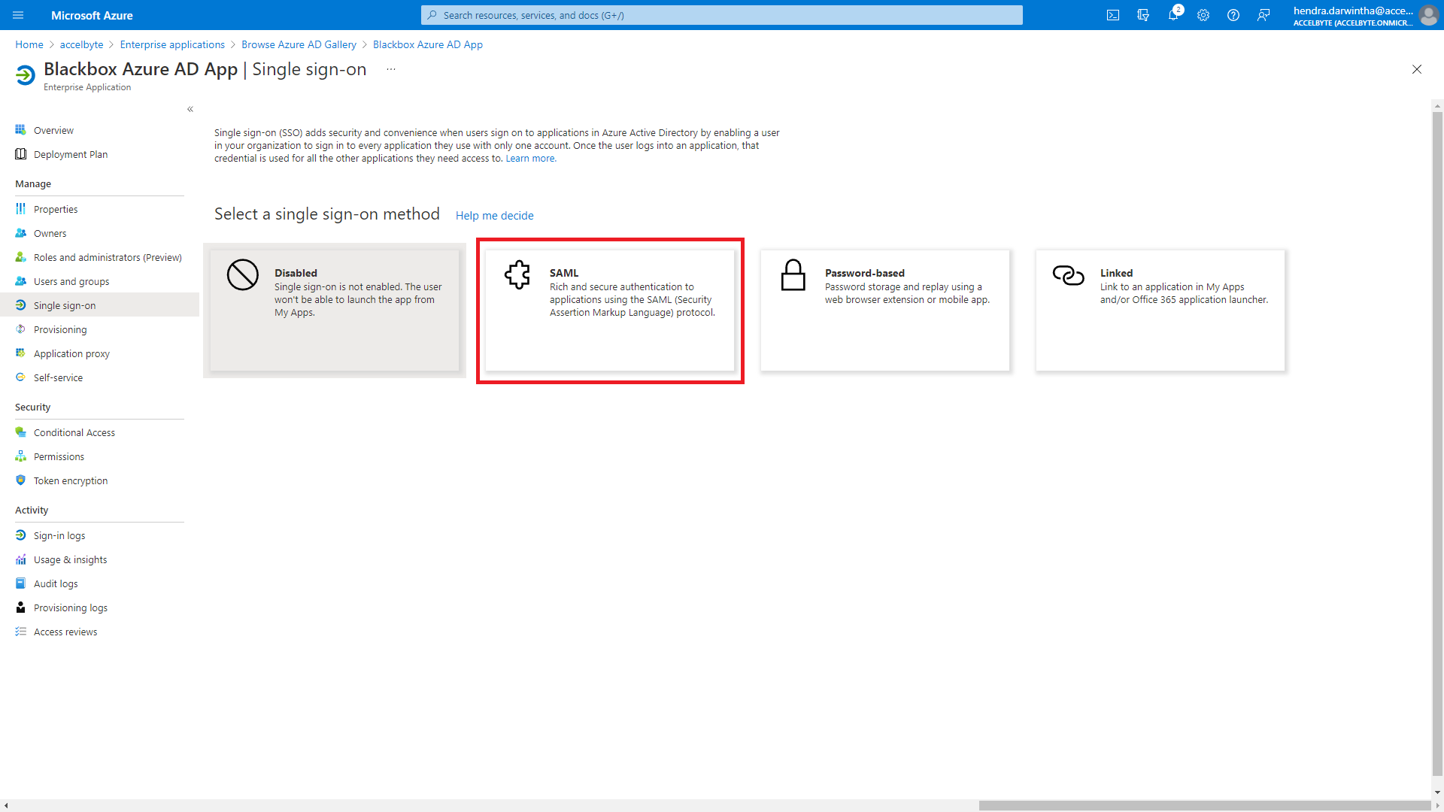
Task: Click the Disabled prohibition icon
Action: tap(242, 274)
